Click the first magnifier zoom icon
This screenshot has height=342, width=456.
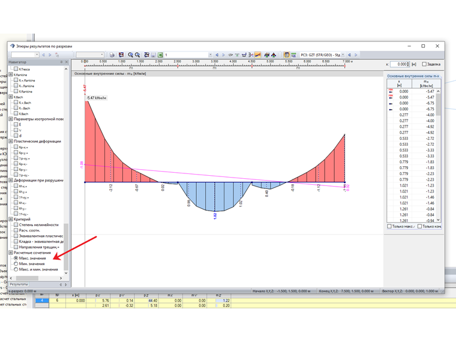pos(130,55)
